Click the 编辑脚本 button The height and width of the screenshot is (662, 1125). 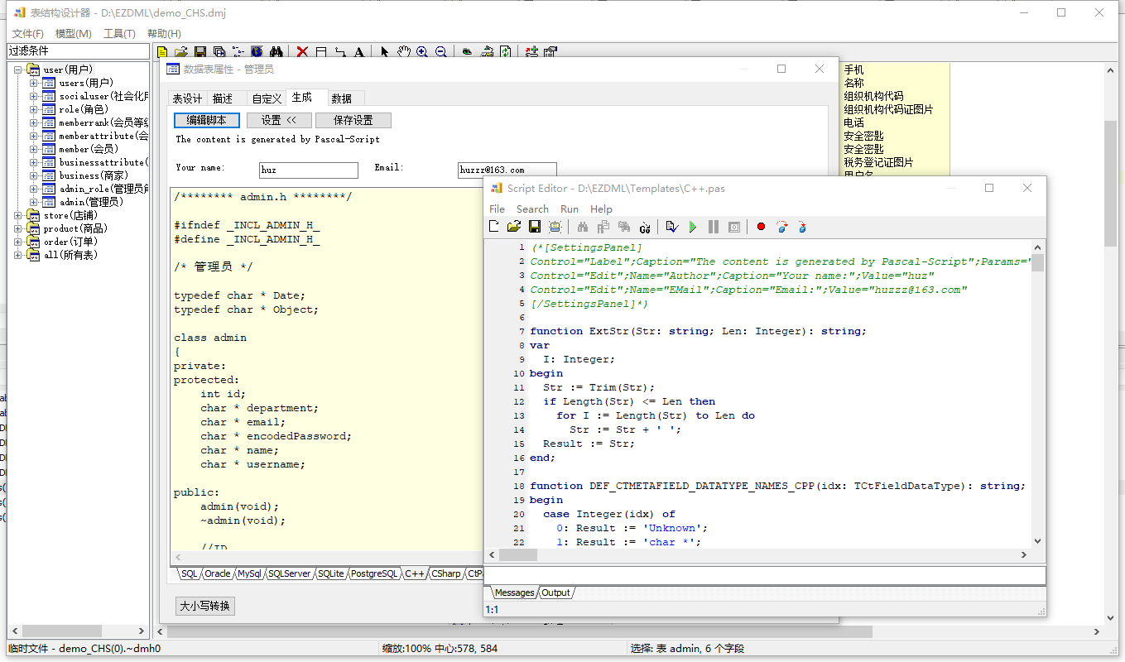[207, 120]
